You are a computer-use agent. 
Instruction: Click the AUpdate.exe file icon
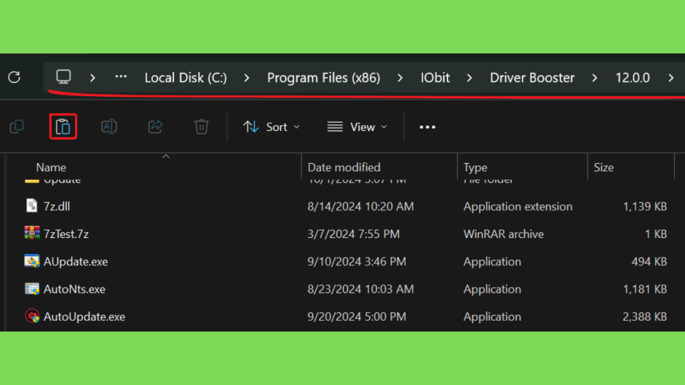[x=32, y=261]
